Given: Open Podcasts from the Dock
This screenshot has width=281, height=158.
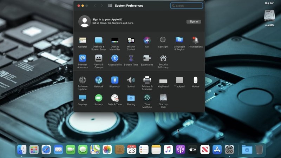Looking at the screenshot, I should (181, 150).
